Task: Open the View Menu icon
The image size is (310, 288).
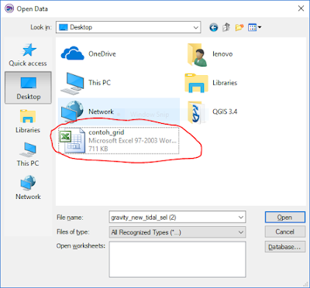Action: coord(254,27)
